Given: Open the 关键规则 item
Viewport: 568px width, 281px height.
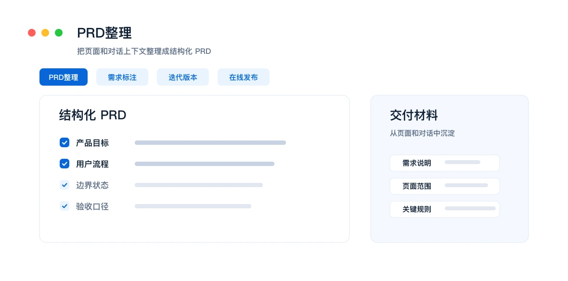Looking at the screenshot, I should pyautogui.click(x=445, y=209).
